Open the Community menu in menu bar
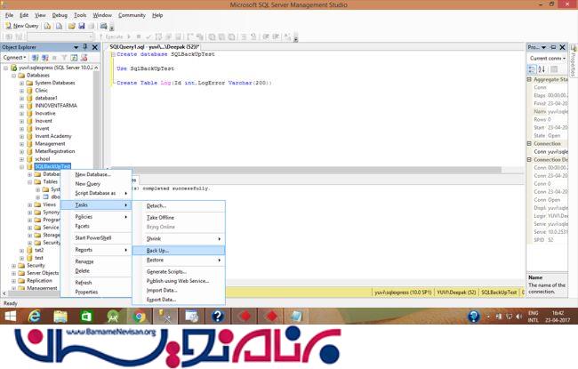Image resolution: width=578 pixels, height=369 pixels. pyautogui.click(x=132, y=15)
